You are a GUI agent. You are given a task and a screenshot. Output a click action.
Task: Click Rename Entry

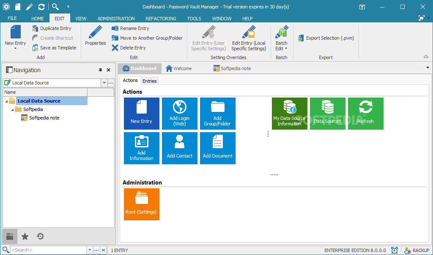pos(130,28)
